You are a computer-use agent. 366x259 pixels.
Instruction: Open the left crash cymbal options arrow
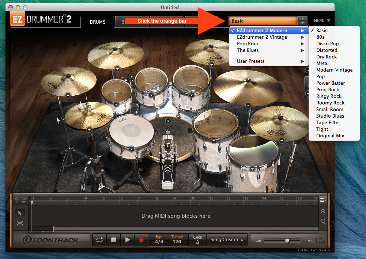[x=68, y=95]
